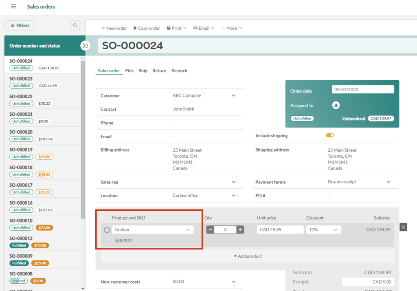Select the Archon product row circle
This screenshot has height=291, width=417.
(x=106, y=229)
